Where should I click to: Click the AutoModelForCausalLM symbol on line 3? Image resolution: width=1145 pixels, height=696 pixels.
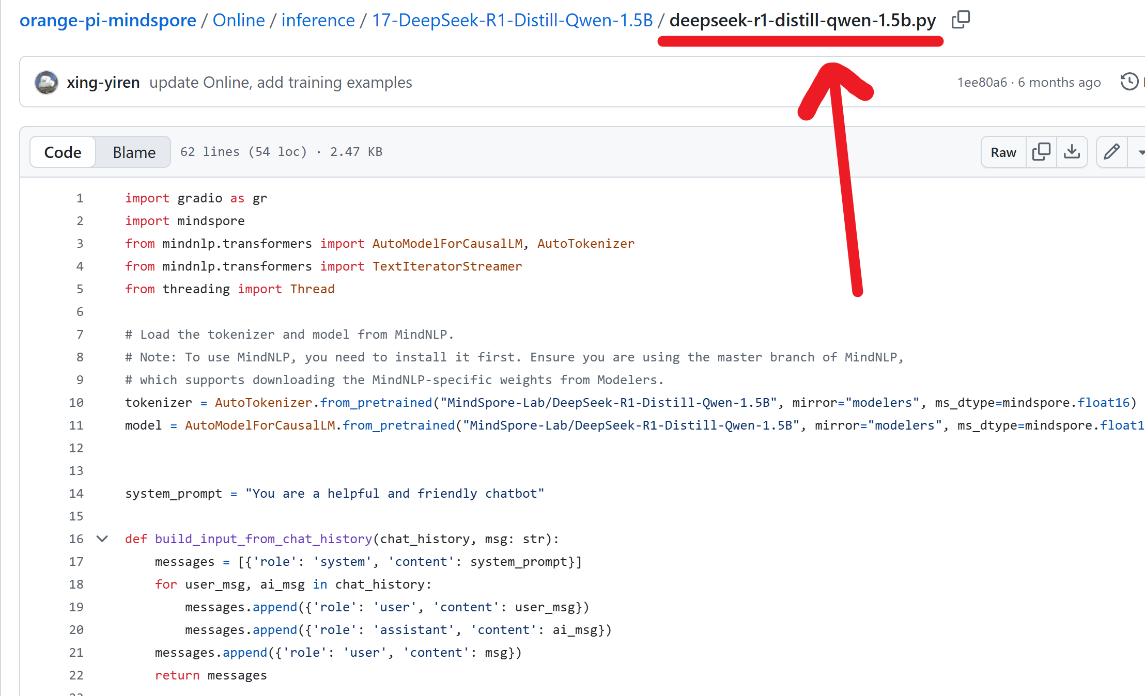pos(447,244)
